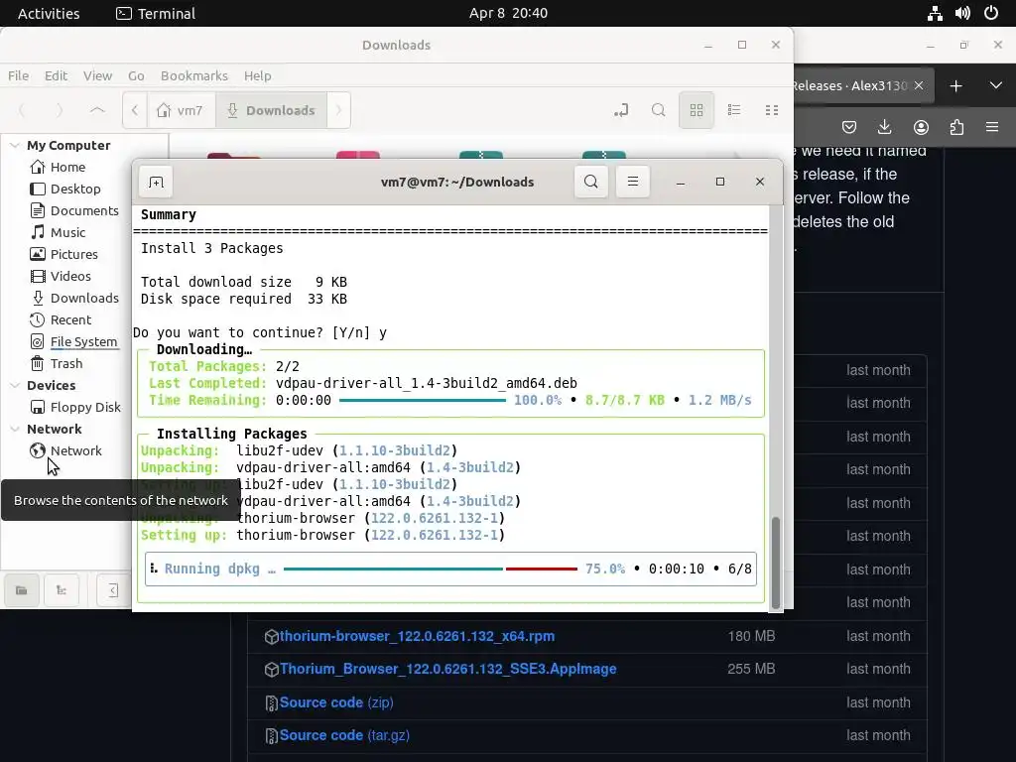Open Activities overview
The width and height of the screenshot is (1016, 762).
click(x=49, y=13)
